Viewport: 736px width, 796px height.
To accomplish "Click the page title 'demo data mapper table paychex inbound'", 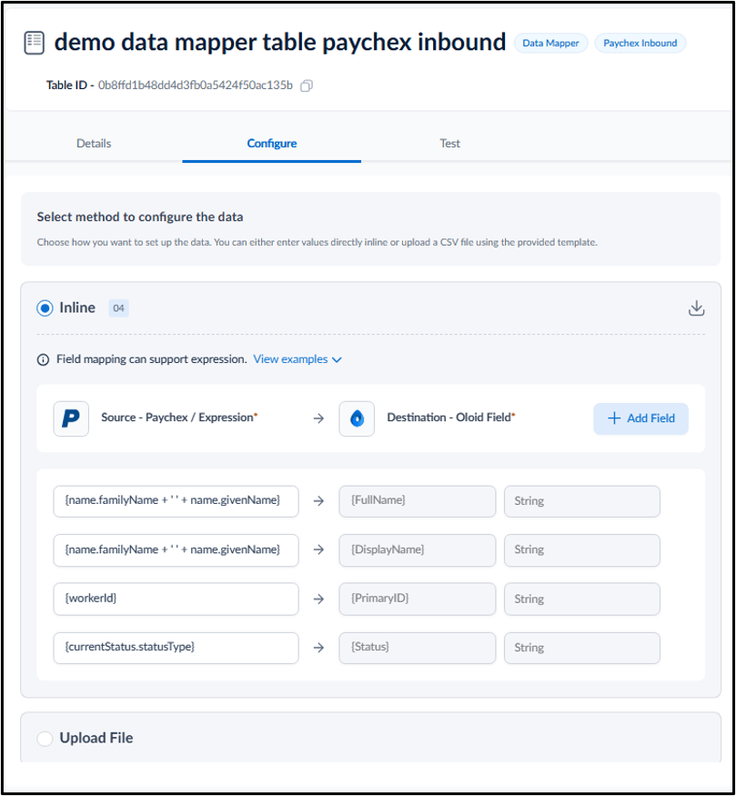I will tap(280, 42).
